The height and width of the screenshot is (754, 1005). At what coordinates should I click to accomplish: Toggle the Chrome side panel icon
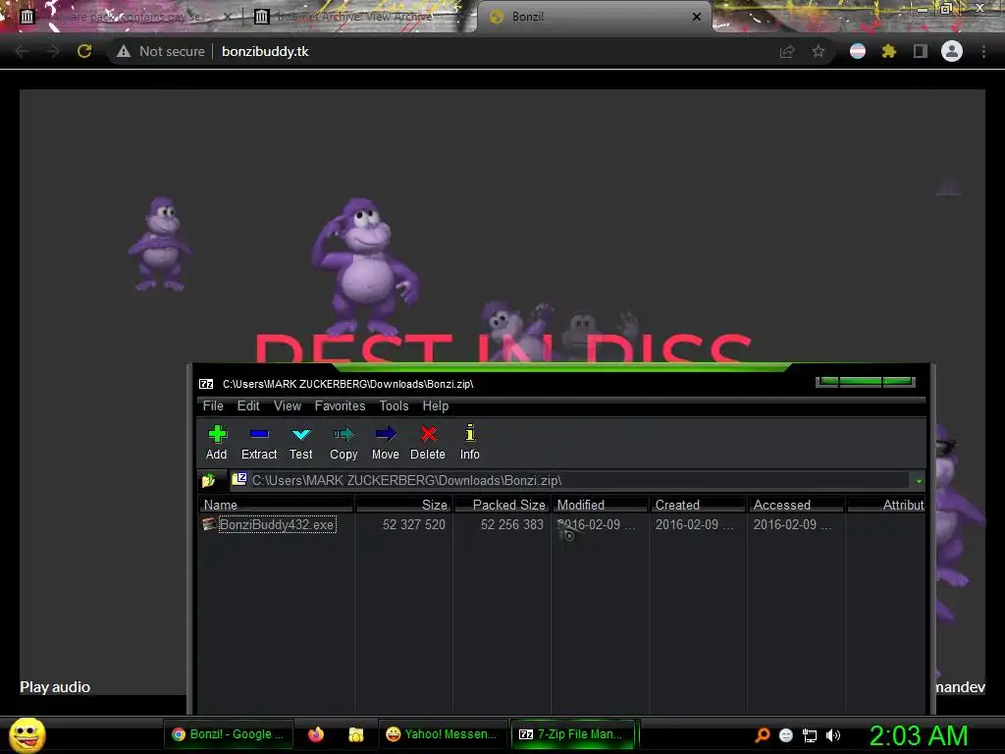click(921, 51)
